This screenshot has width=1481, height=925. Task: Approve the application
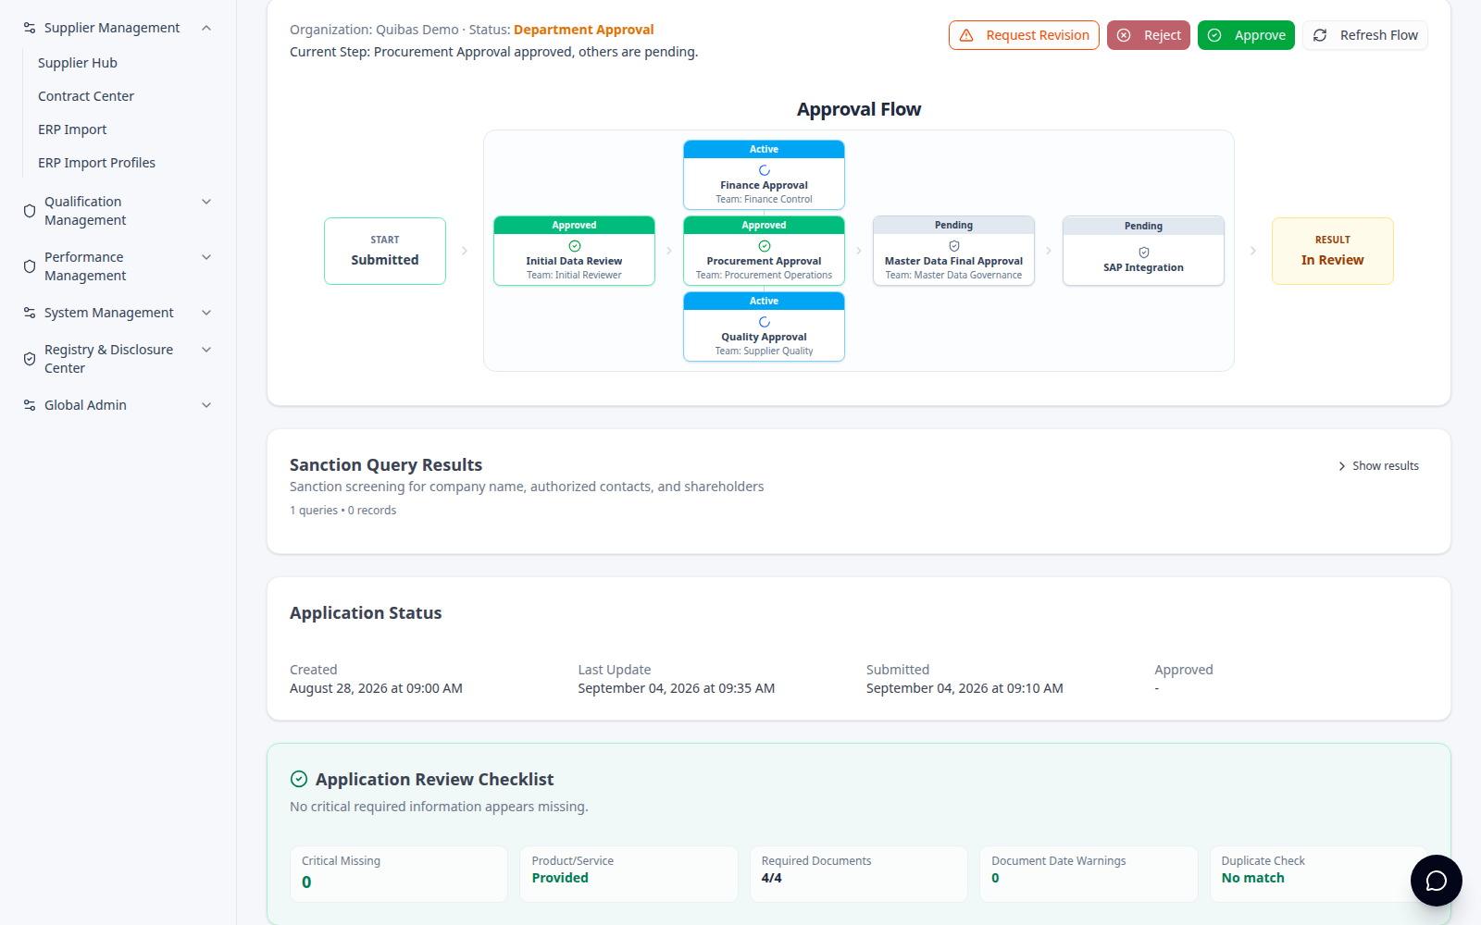tap(1246, 35)
